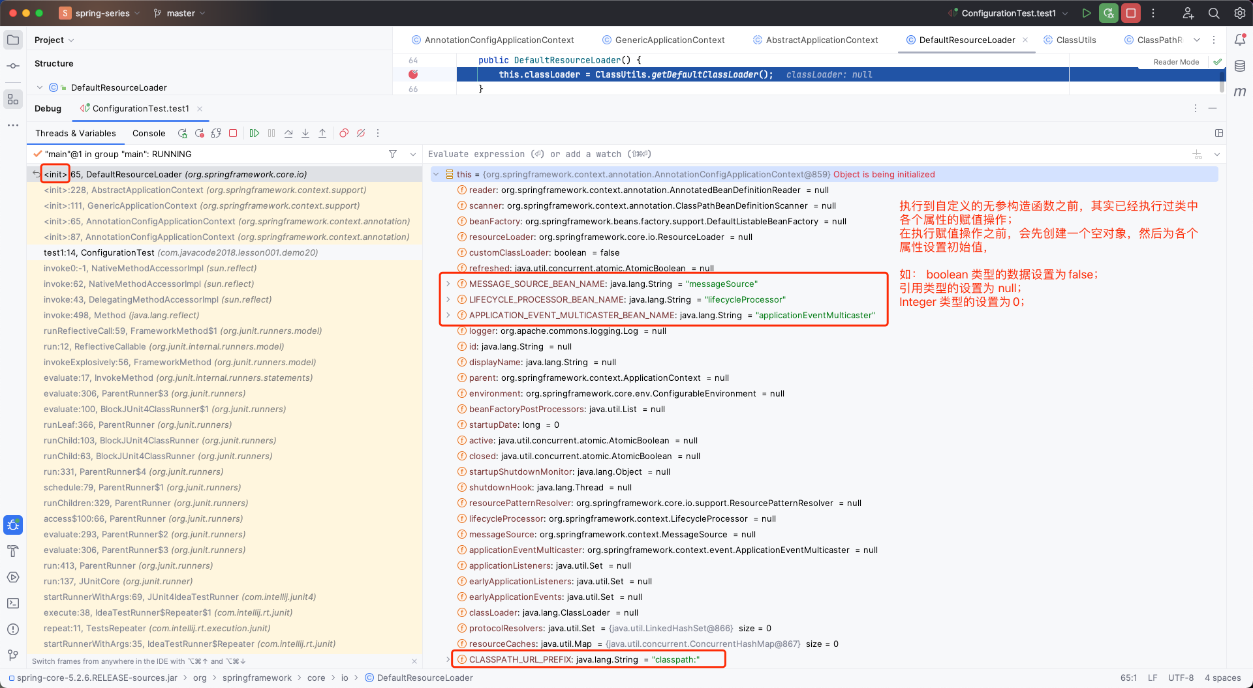
Task: Stop the debug session from debug toolbar
Action: (233, 133)
